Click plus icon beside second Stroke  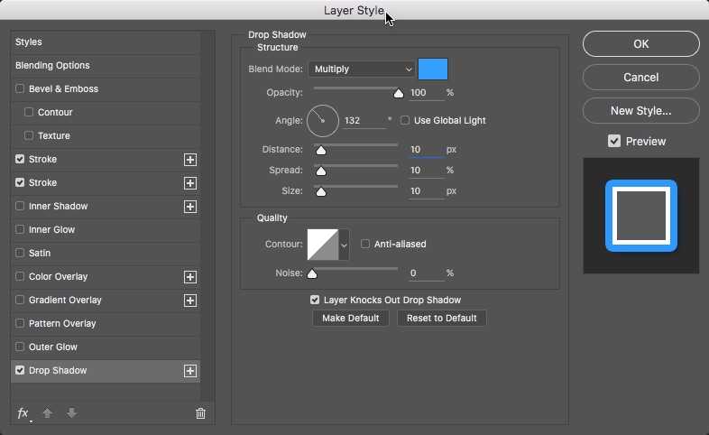[x=190, y=183]
